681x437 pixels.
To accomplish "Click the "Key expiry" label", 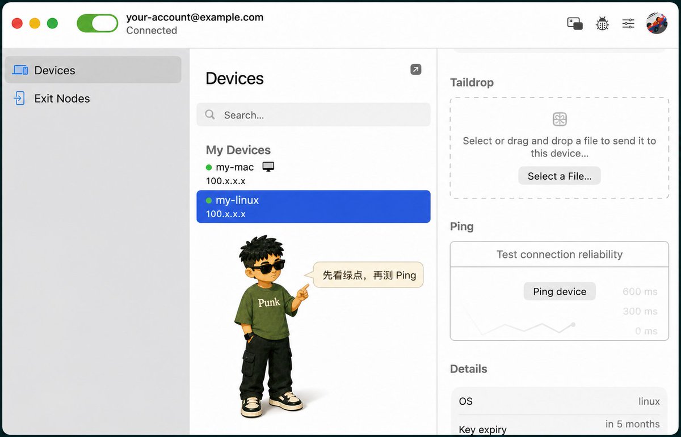I will click(483, 430).
